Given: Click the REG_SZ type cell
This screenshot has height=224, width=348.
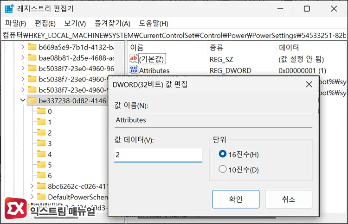Looking at the screenshot, I should 221,60.
